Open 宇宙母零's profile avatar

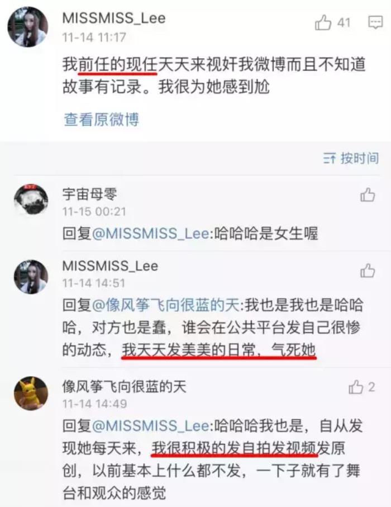pos(31,200)
